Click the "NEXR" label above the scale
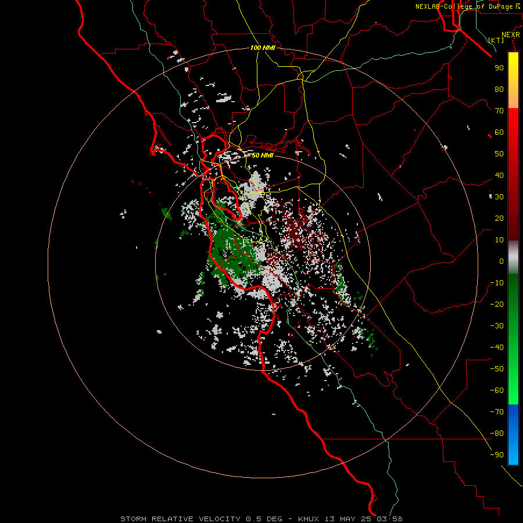Image resolution: width=523 pixels, height=523 pixels. pos(511,35)
